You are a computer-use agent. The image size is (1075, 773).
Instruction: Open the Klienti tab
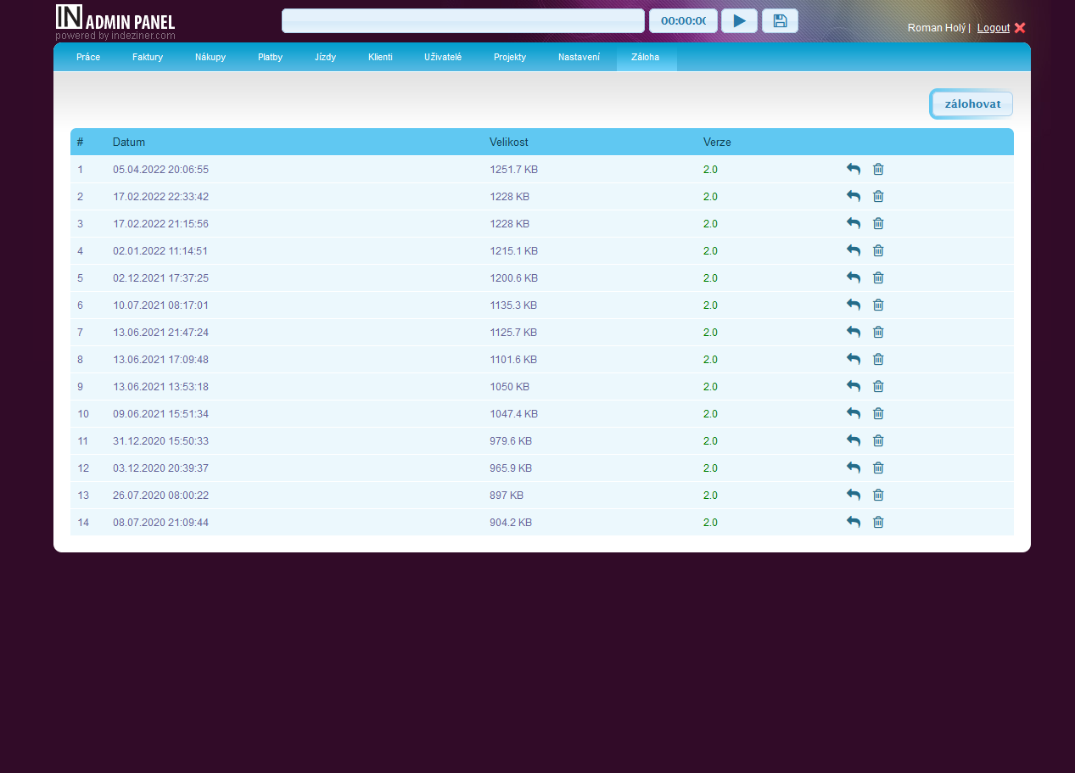[380, 57]
